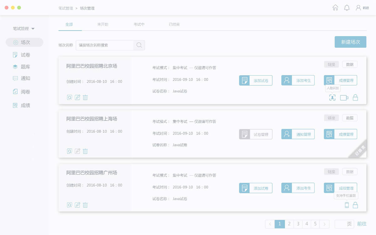Click 添加考生 for 广州场

point(298,188)
